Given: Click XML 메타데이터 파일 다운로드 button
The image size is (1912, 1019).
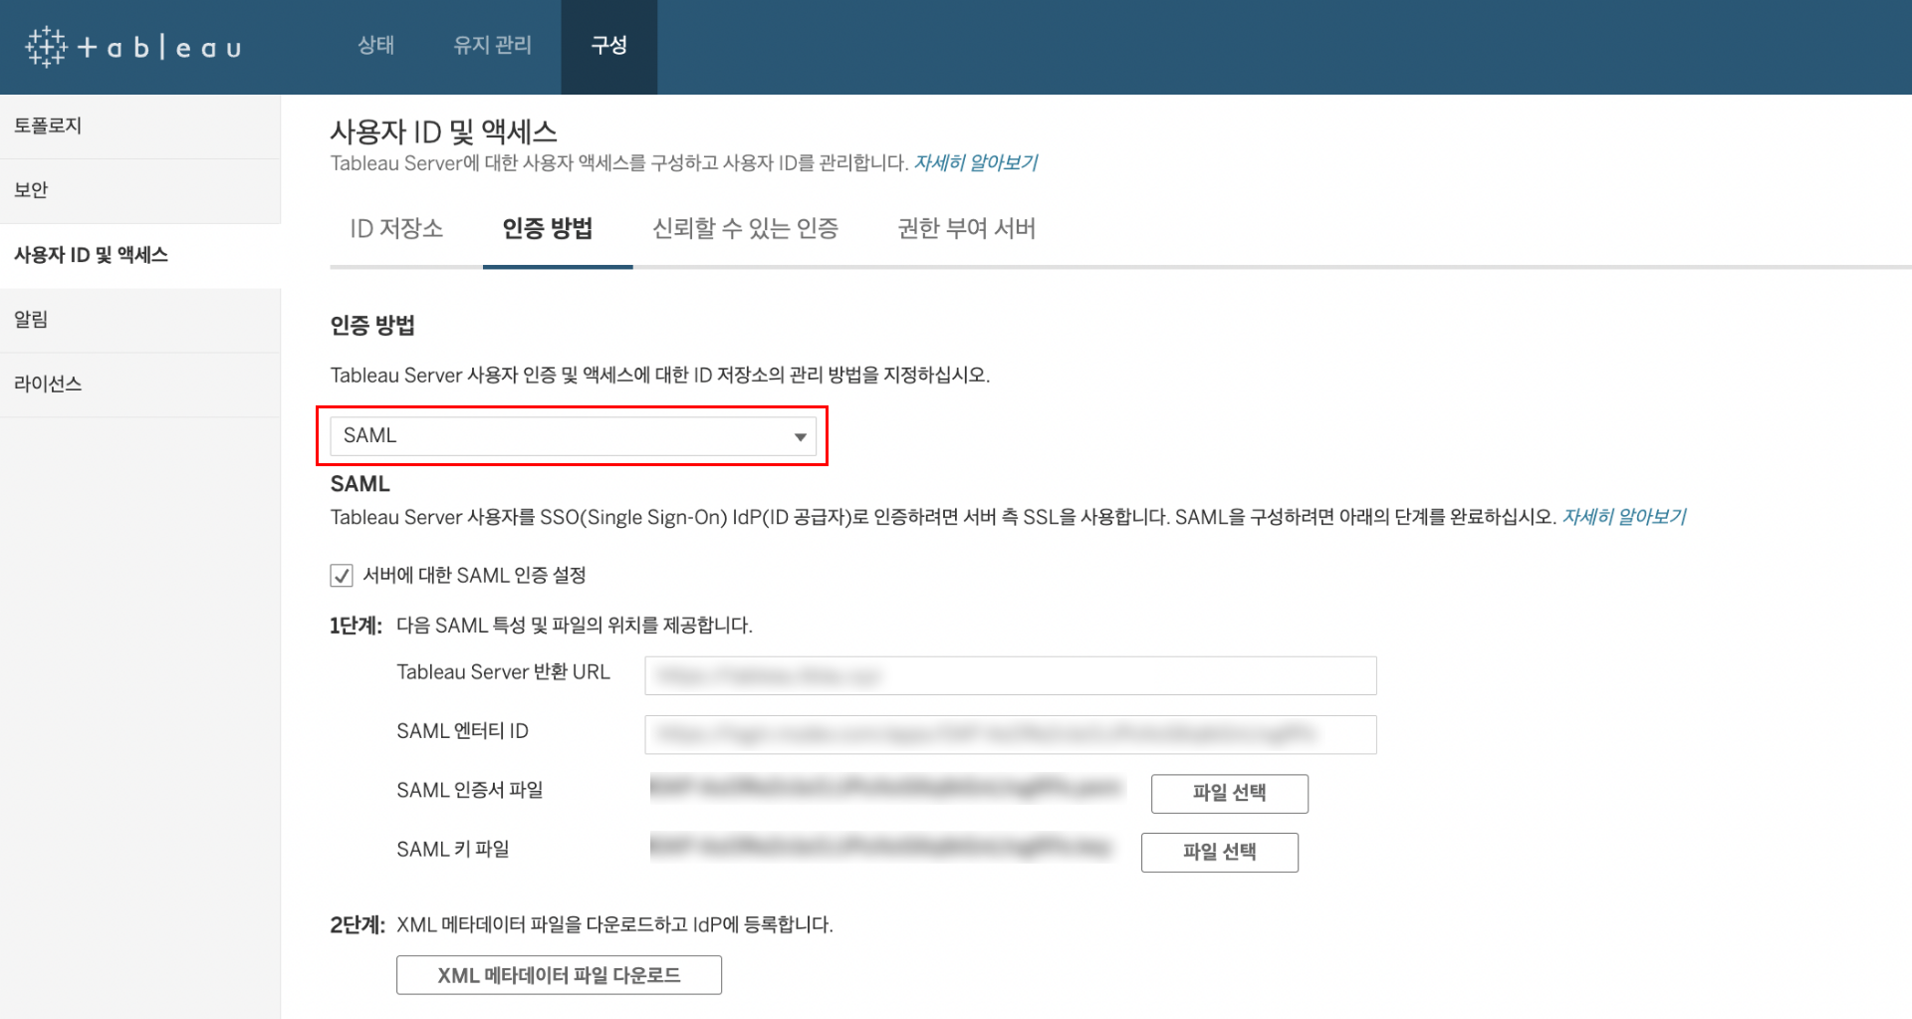Looking at the screenshot, I should tap(559, 975).
